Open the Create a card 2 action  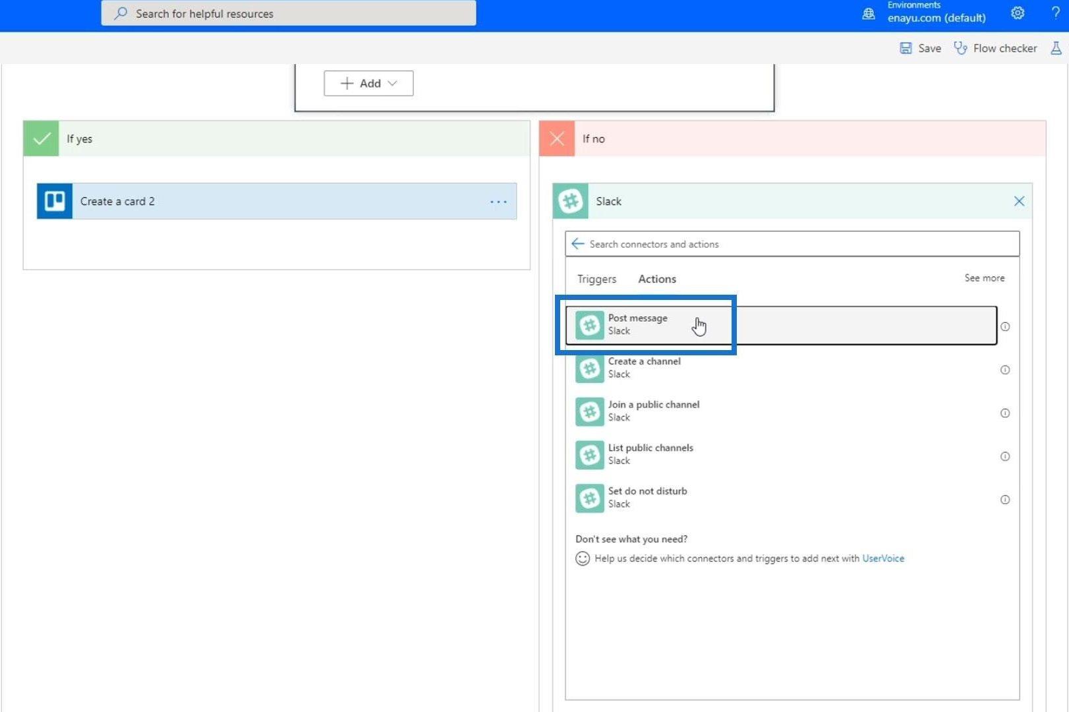coord(277,201)
